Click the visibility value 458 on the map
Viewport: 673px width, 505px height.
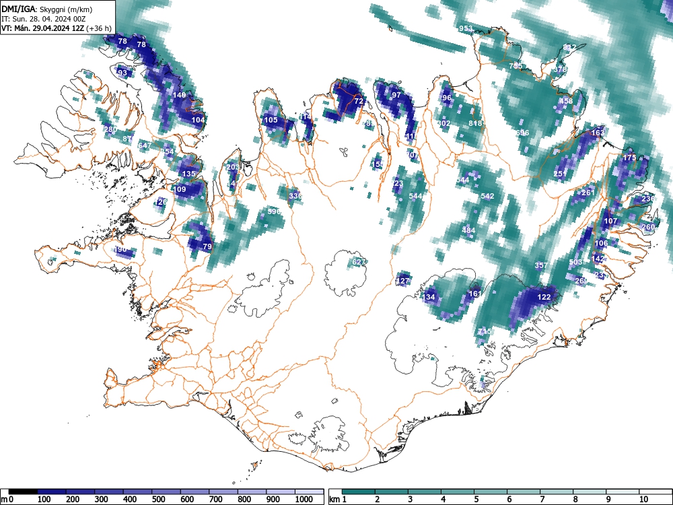pos(566,102)
